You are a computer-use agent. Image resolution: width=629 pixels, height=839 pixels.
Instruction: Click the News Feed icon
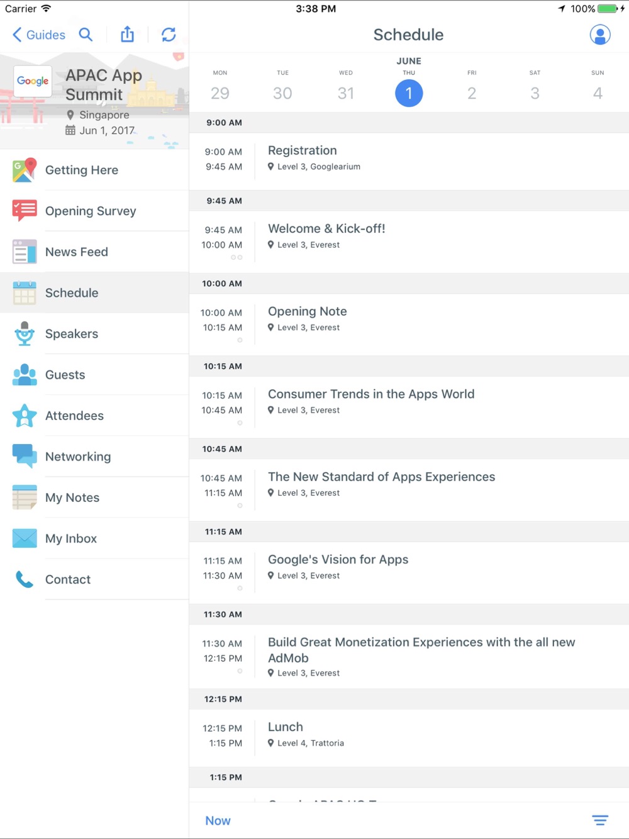click(25, 252)
